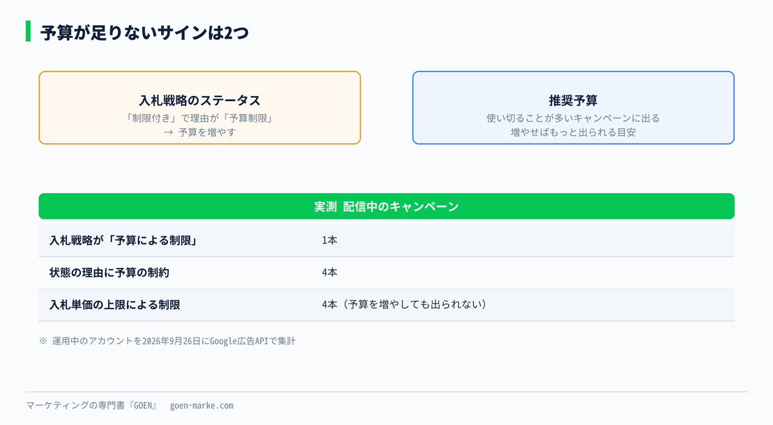Image resolution: width=773 pixels, height=425 pixels.
Task: Click the footnote about Google広告API集計
Action: point(167,341)
